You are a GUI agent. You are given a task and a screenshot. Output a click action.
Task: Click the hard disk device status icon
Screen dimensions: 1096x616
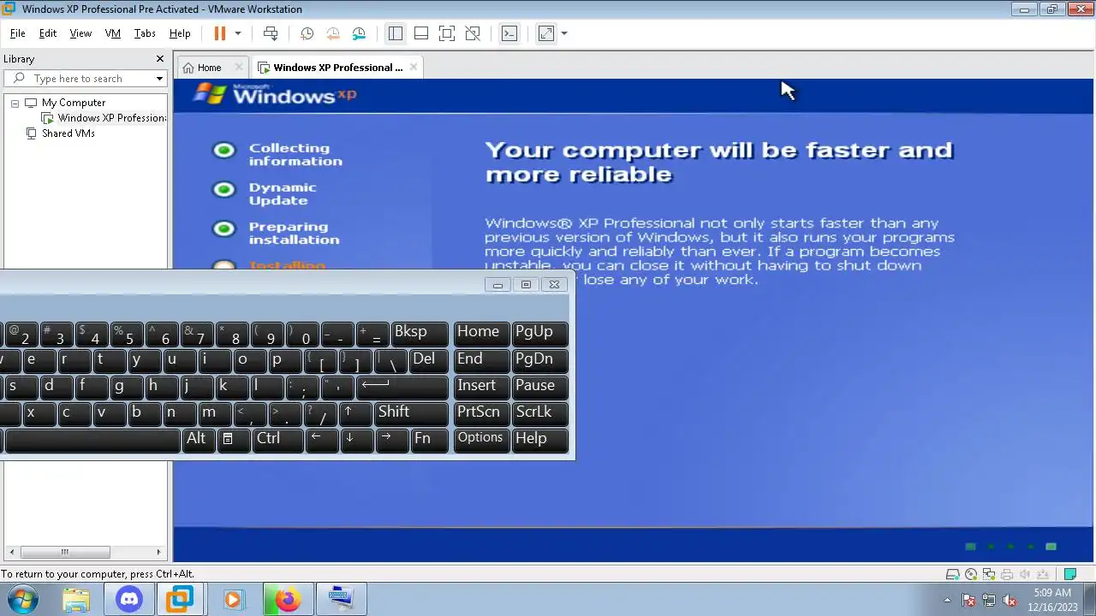(x=952, y=574)
